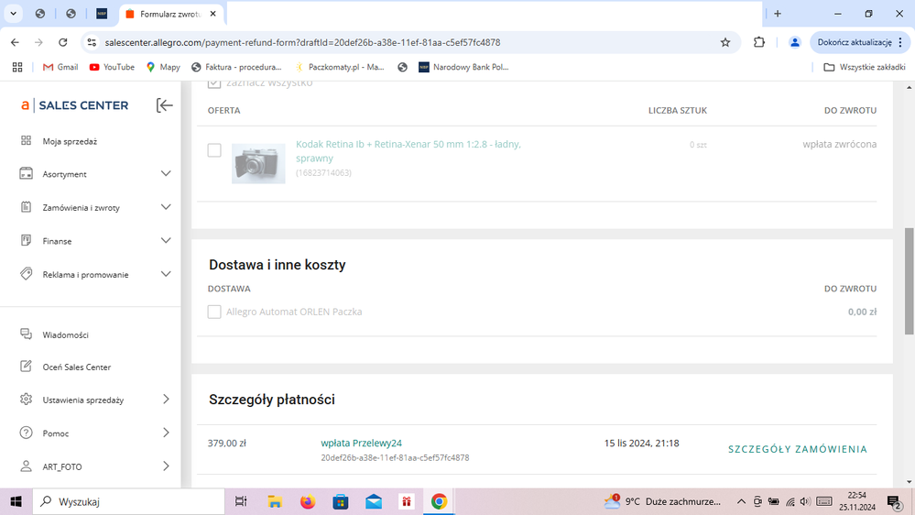Expand the Finanse section chevron

pyautogui.click(x=166, y=240)
